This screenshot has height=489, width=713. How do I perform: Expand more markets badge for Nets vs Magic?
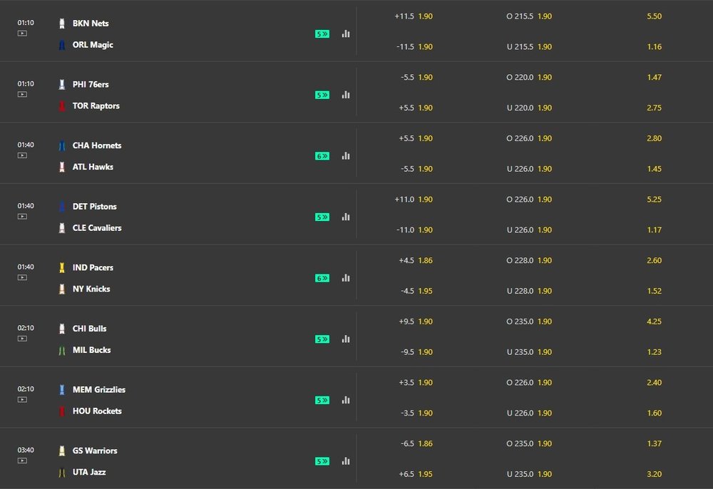[x=322, y=34]
